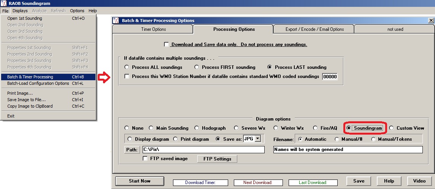
Task: Select the None diagram option
Action: (127, 128)
